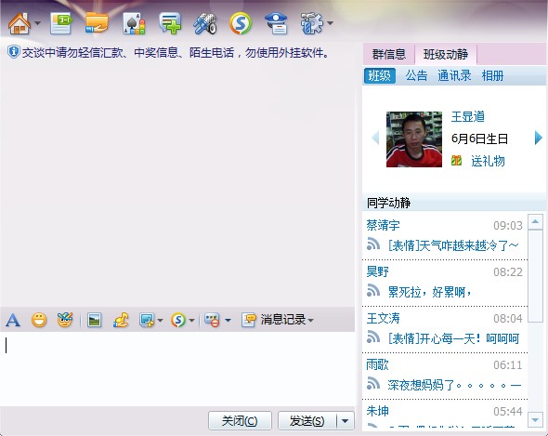
Task: Open the 王显道 name link
Action: [x=467, y=116]
